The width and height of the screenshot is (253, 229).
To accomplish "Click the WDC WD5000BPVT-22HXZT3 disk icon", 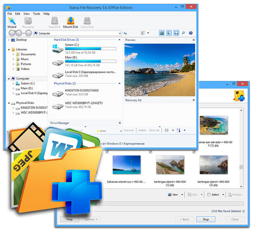I will click(x=58, y=107).
